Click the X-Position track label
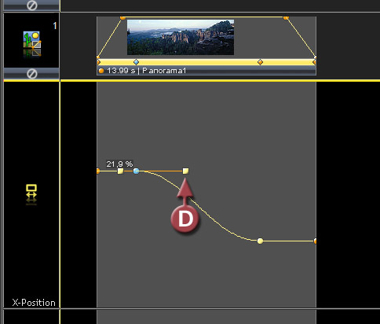380x324 pixels. pyautogui.click(x=34, y=303)
